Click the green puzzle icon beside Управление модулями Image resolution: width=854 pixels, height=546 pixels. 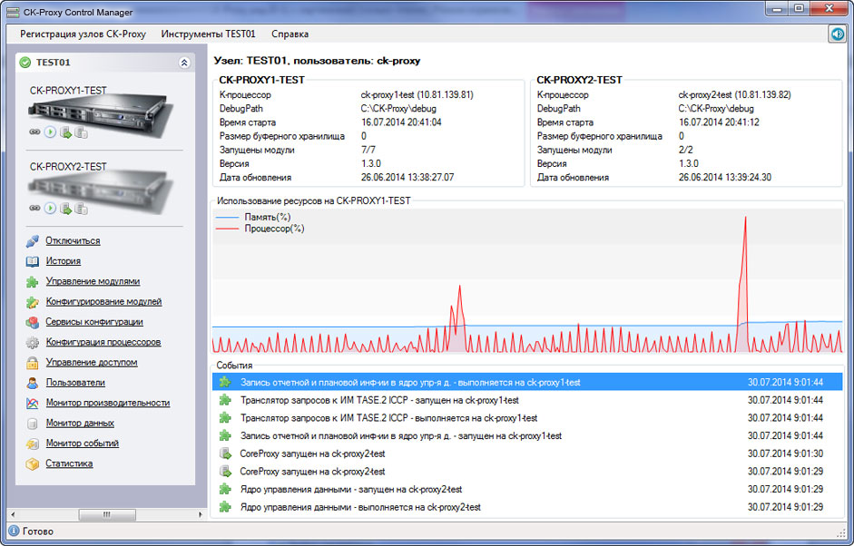pos(32,282)
